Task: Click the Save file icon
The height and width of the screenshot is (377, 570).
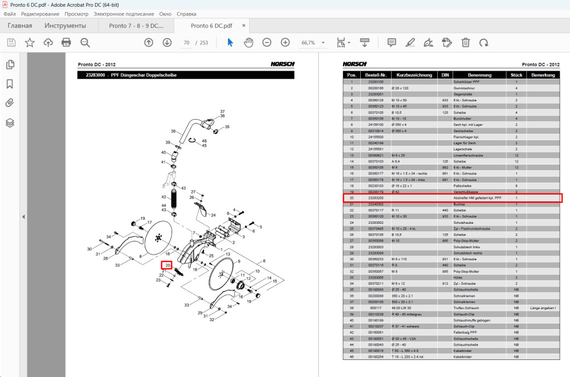Action: [11, 43]
